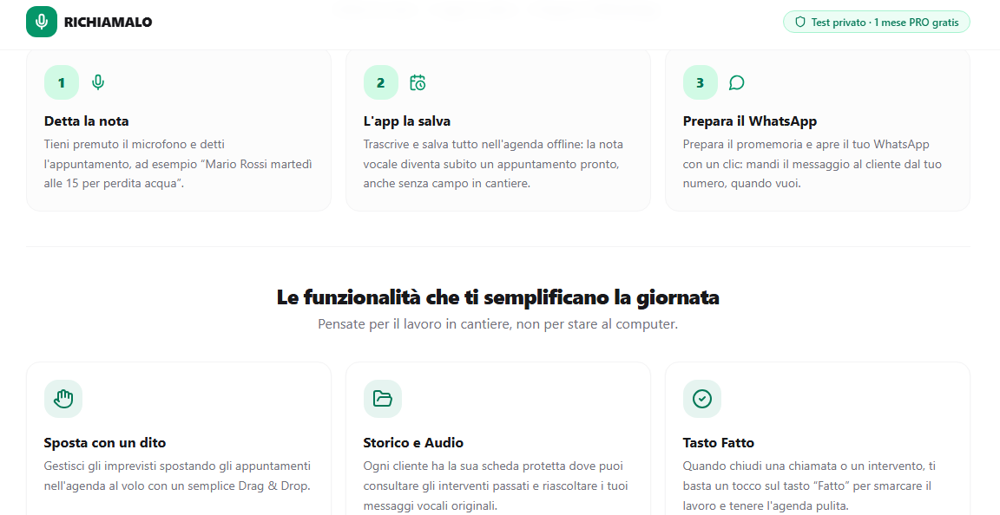
Task: Click the 'Storico e Audio' heading
Action: click(413, 443)
